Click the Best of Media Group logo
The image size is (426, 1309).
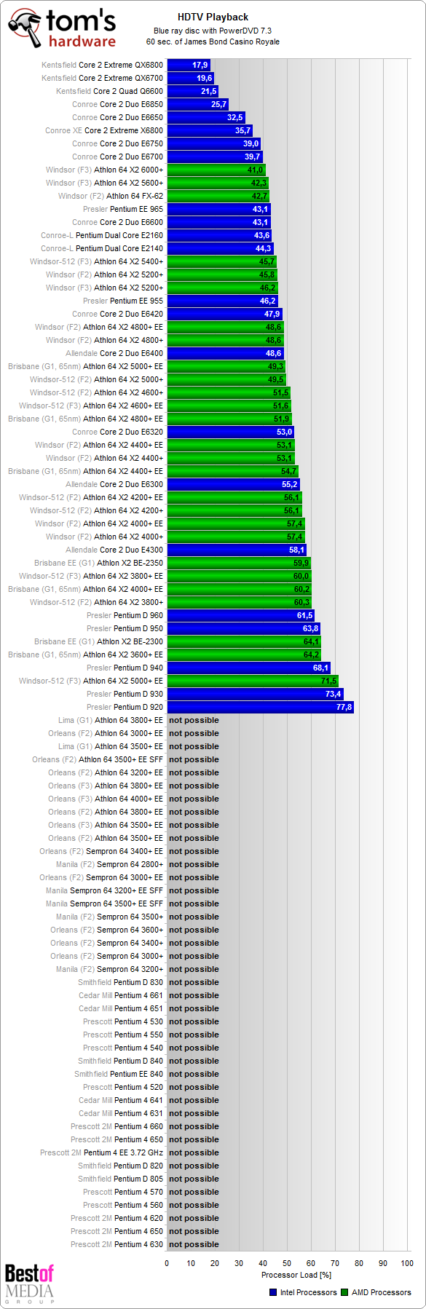(x=29, y=1284)
